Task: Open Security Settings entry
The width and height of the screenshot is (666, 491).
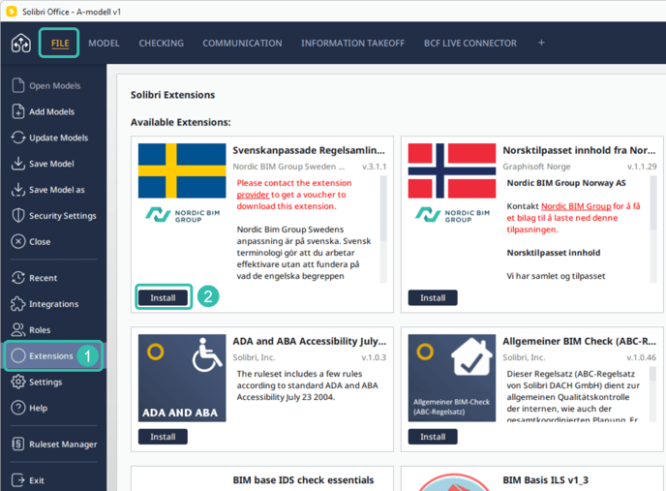Action: point(62,216)
